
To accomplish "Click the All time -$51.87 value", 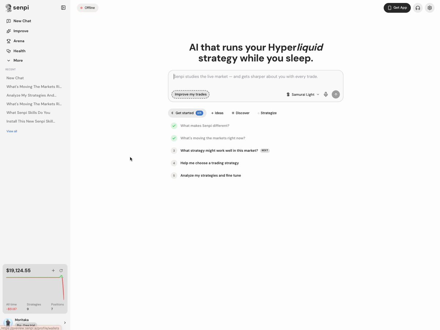I will click(11, 309).
